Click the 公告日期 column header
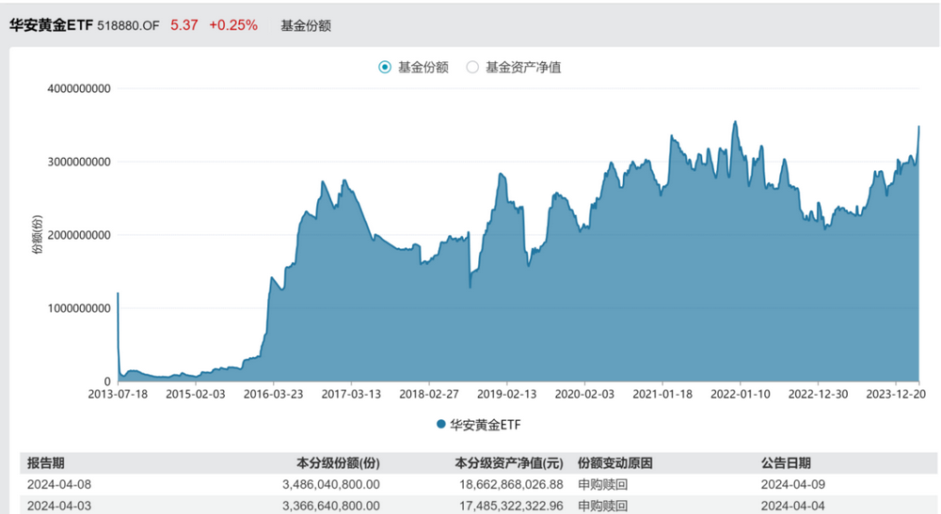 786,463
